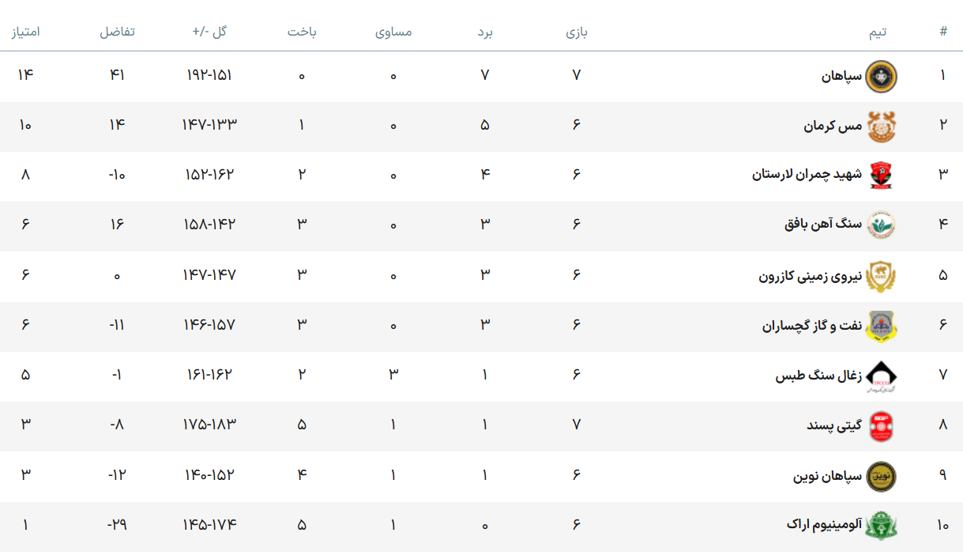Image resolution: width=963 pixels, height=559 pixels.
Task: Click the سپاهان team logo
Action: point(882,76)
